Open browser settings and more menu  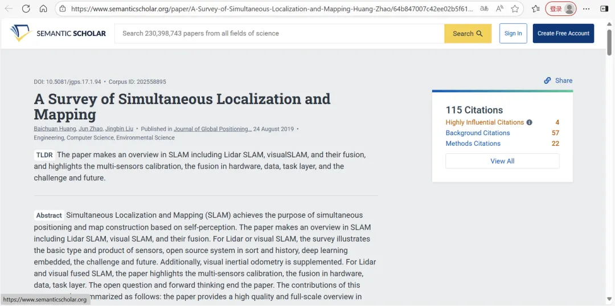587,9
